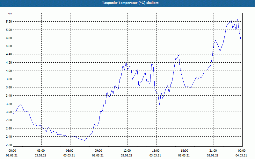Pick the 2,80 y-axis value

pos(9,120)
